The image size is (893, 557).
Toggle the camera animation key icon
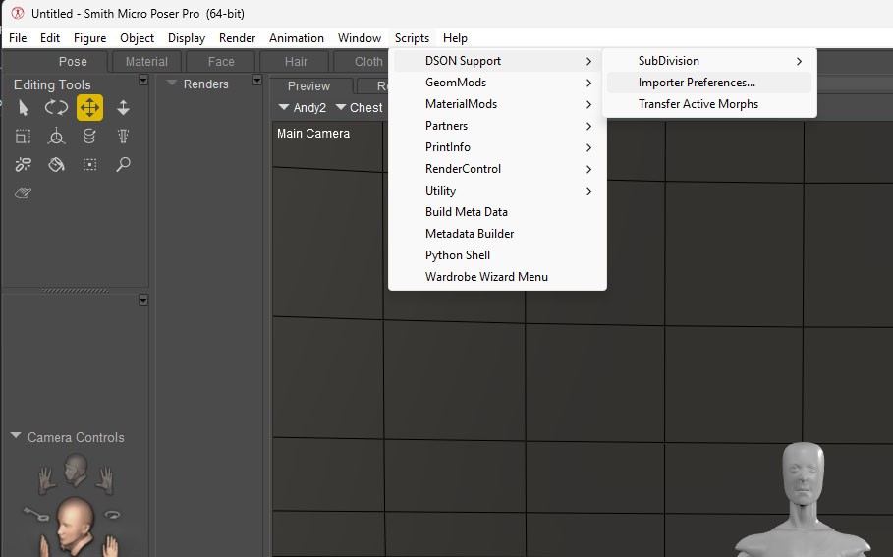tap(36, 515)
